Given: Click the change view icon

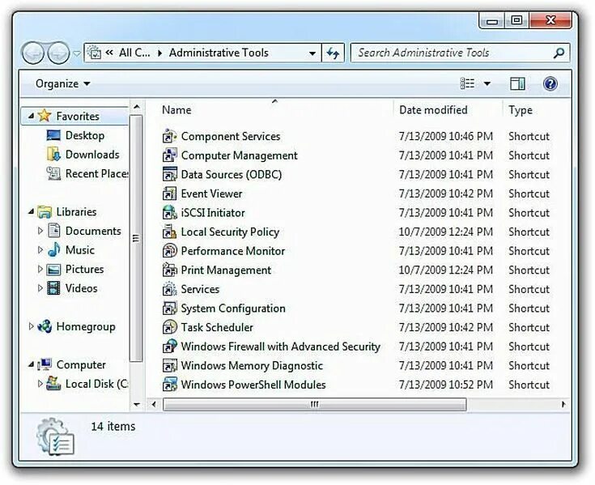Looking at the screenshot, I should click(x=467, y=83).
